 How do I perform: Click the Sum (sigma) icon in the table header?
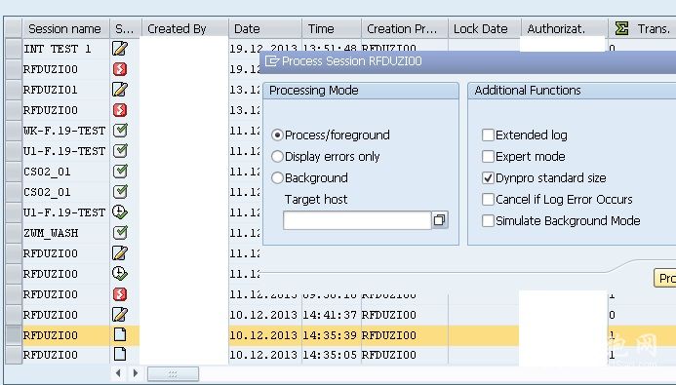click(621, 28)
